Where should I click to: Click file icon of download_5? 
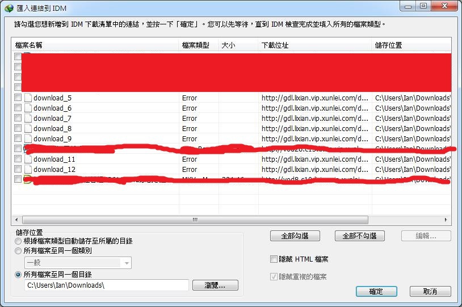[x=28, y=98]
